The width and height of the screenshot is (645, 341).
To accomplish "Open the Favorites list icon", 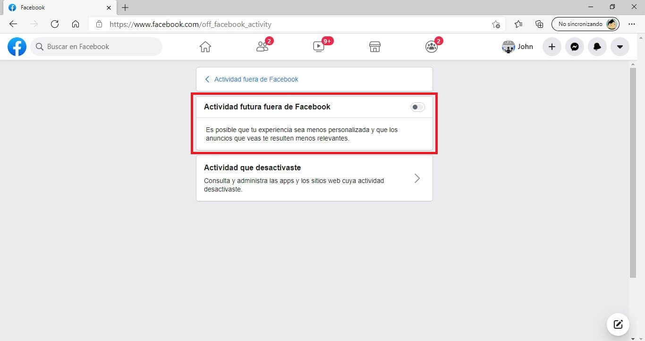I will click(518, 24).
